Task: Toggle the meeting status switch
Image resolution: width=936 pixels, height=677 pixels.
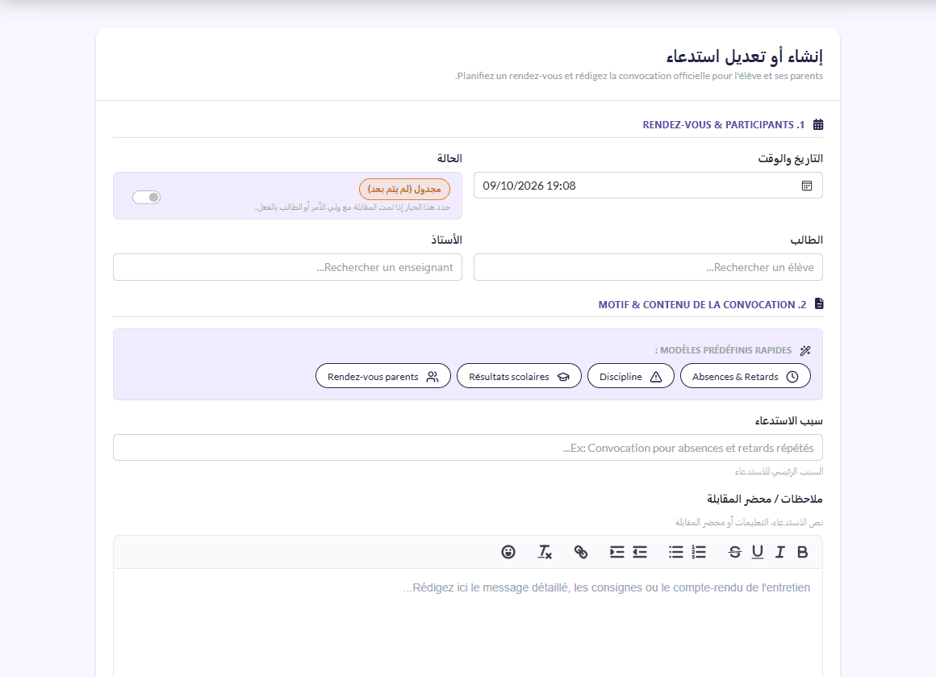Action: (146, 197)
